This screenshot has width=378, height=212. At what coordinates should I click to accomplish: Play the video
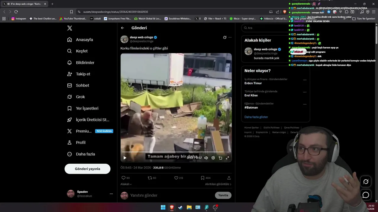pyautogui.click(x=125, y=158)
